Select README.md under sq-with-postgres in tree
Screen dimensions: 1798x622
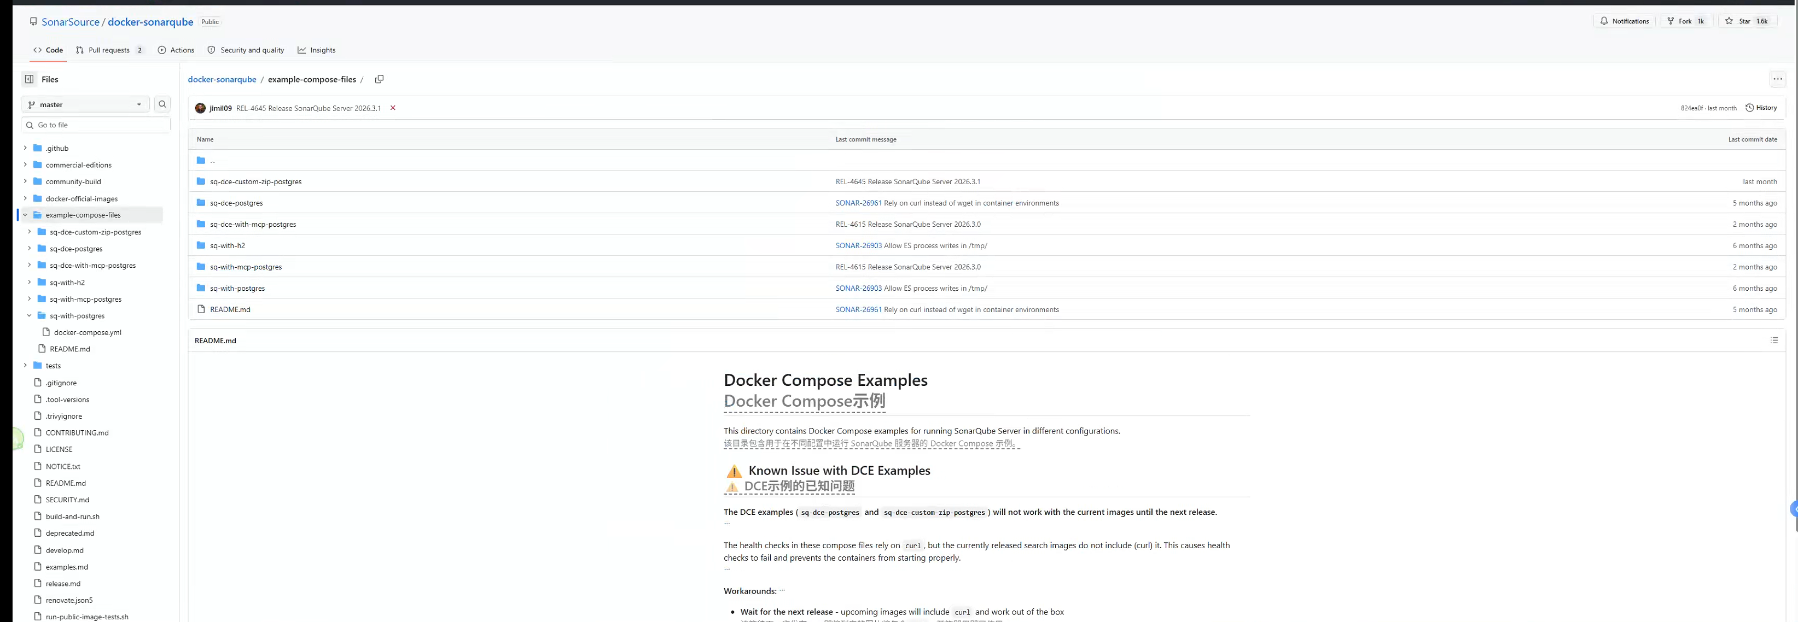70,349
